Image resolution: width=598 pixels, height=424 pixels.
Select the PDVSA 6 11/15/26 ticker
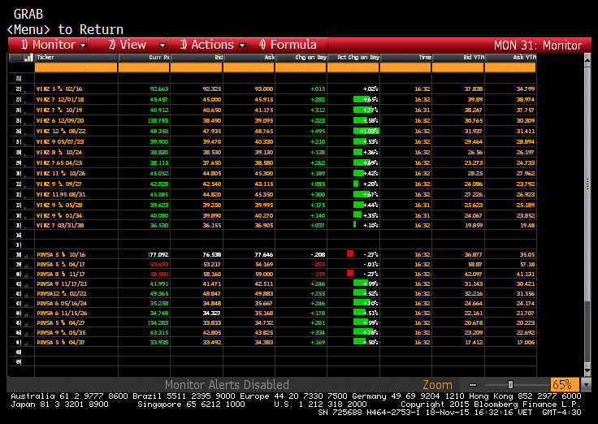coord(62,314)
